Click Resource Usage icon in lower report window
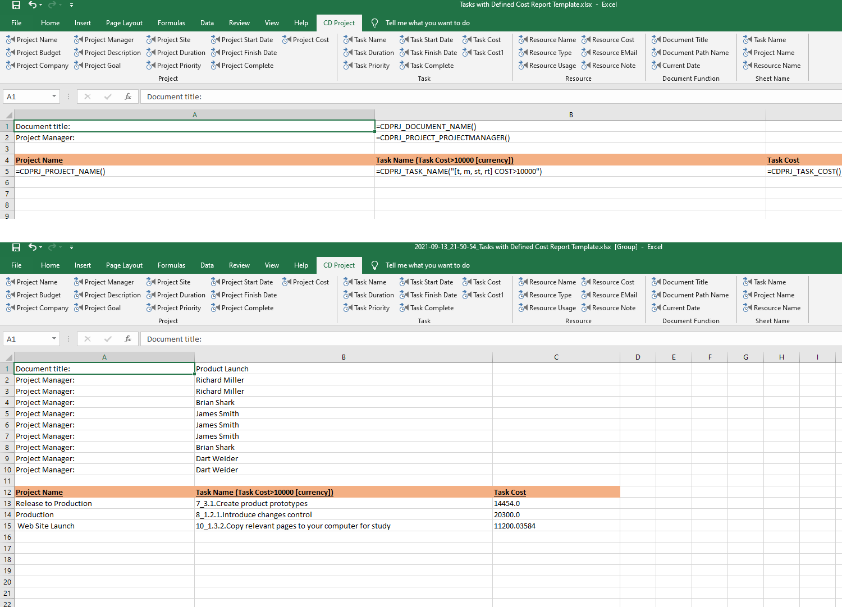The height and width of the screenshot is (607, 842). click(523, 308)
